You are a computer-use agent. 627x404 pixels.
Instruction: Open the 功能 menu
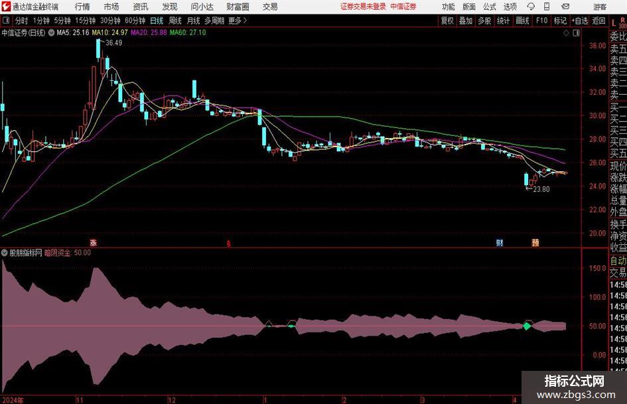tap(449, 7)
